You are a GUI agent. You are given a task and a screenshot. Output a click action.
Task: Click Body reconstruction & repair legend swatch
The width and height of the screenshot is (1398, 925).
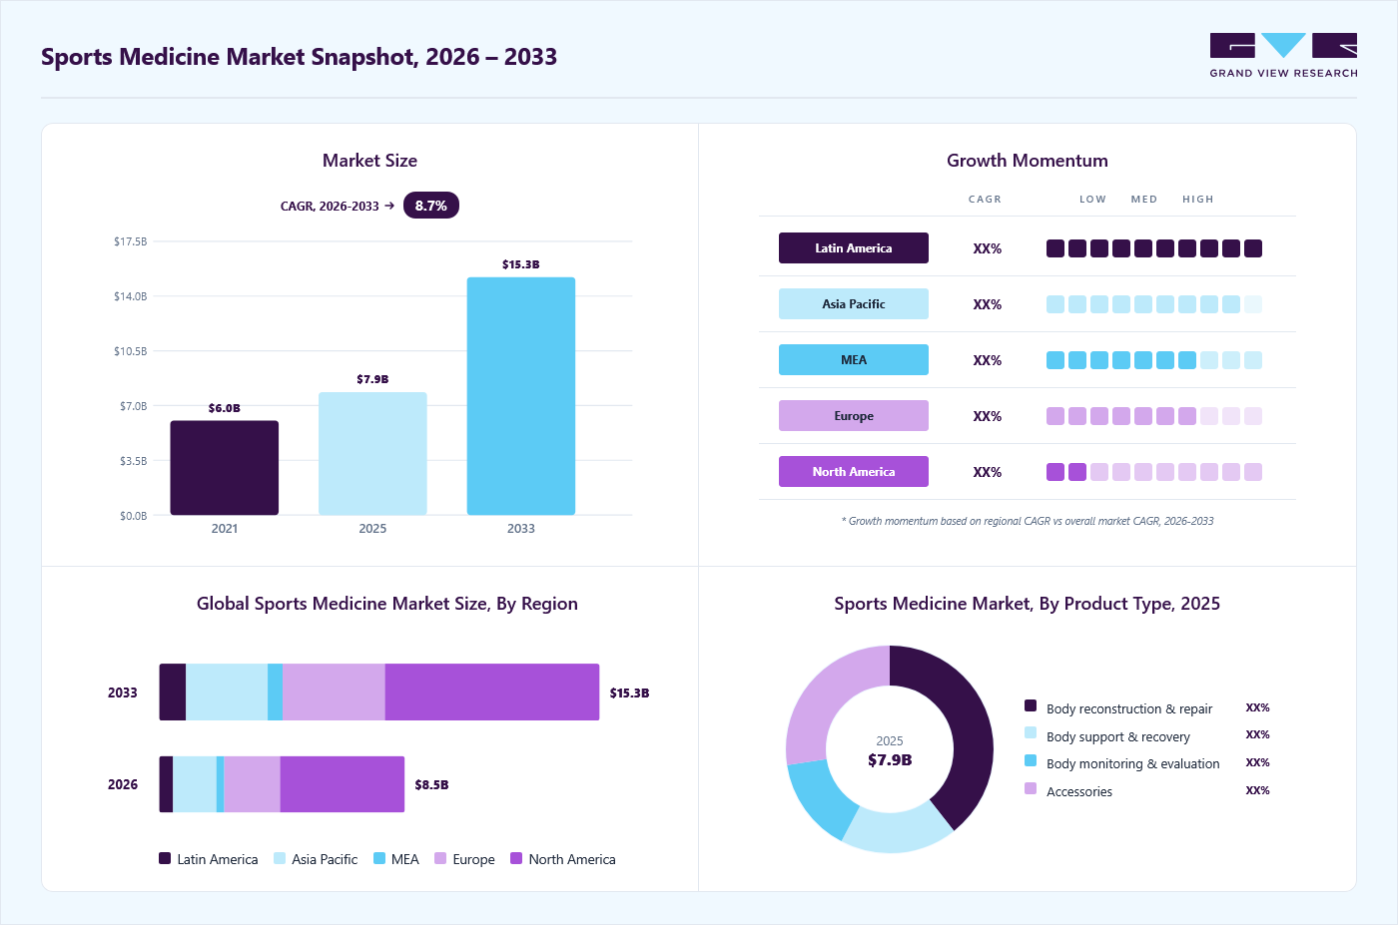1031,705
